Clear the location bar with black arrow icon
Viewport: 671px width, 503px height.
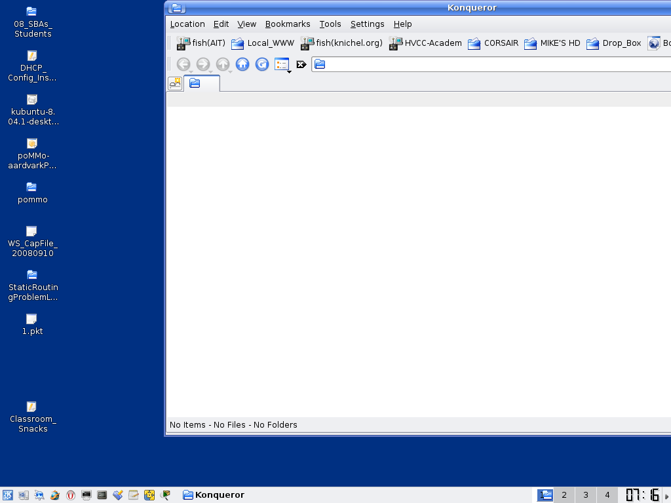click(301, 64)
